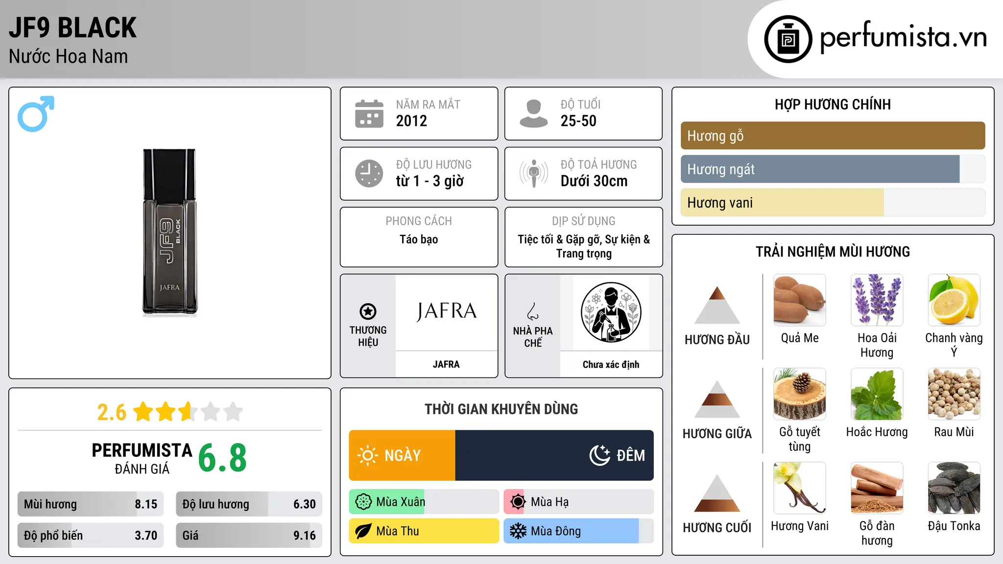Click the Độ phổ biến 3.70 score bar
This screenshot has width=1003, height=564.
(91, 536)
